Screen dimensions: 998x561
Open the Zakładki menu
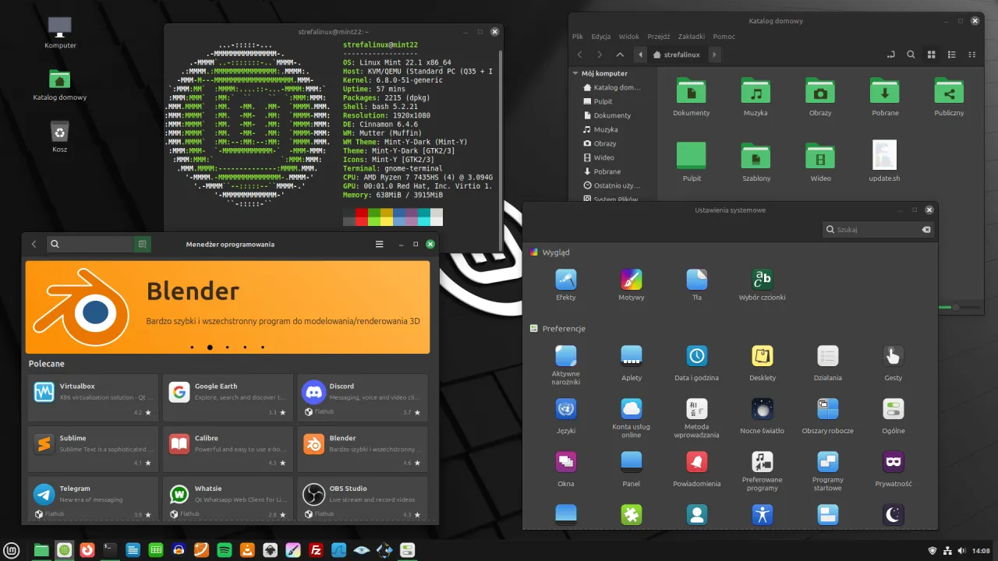click(691, 36)
